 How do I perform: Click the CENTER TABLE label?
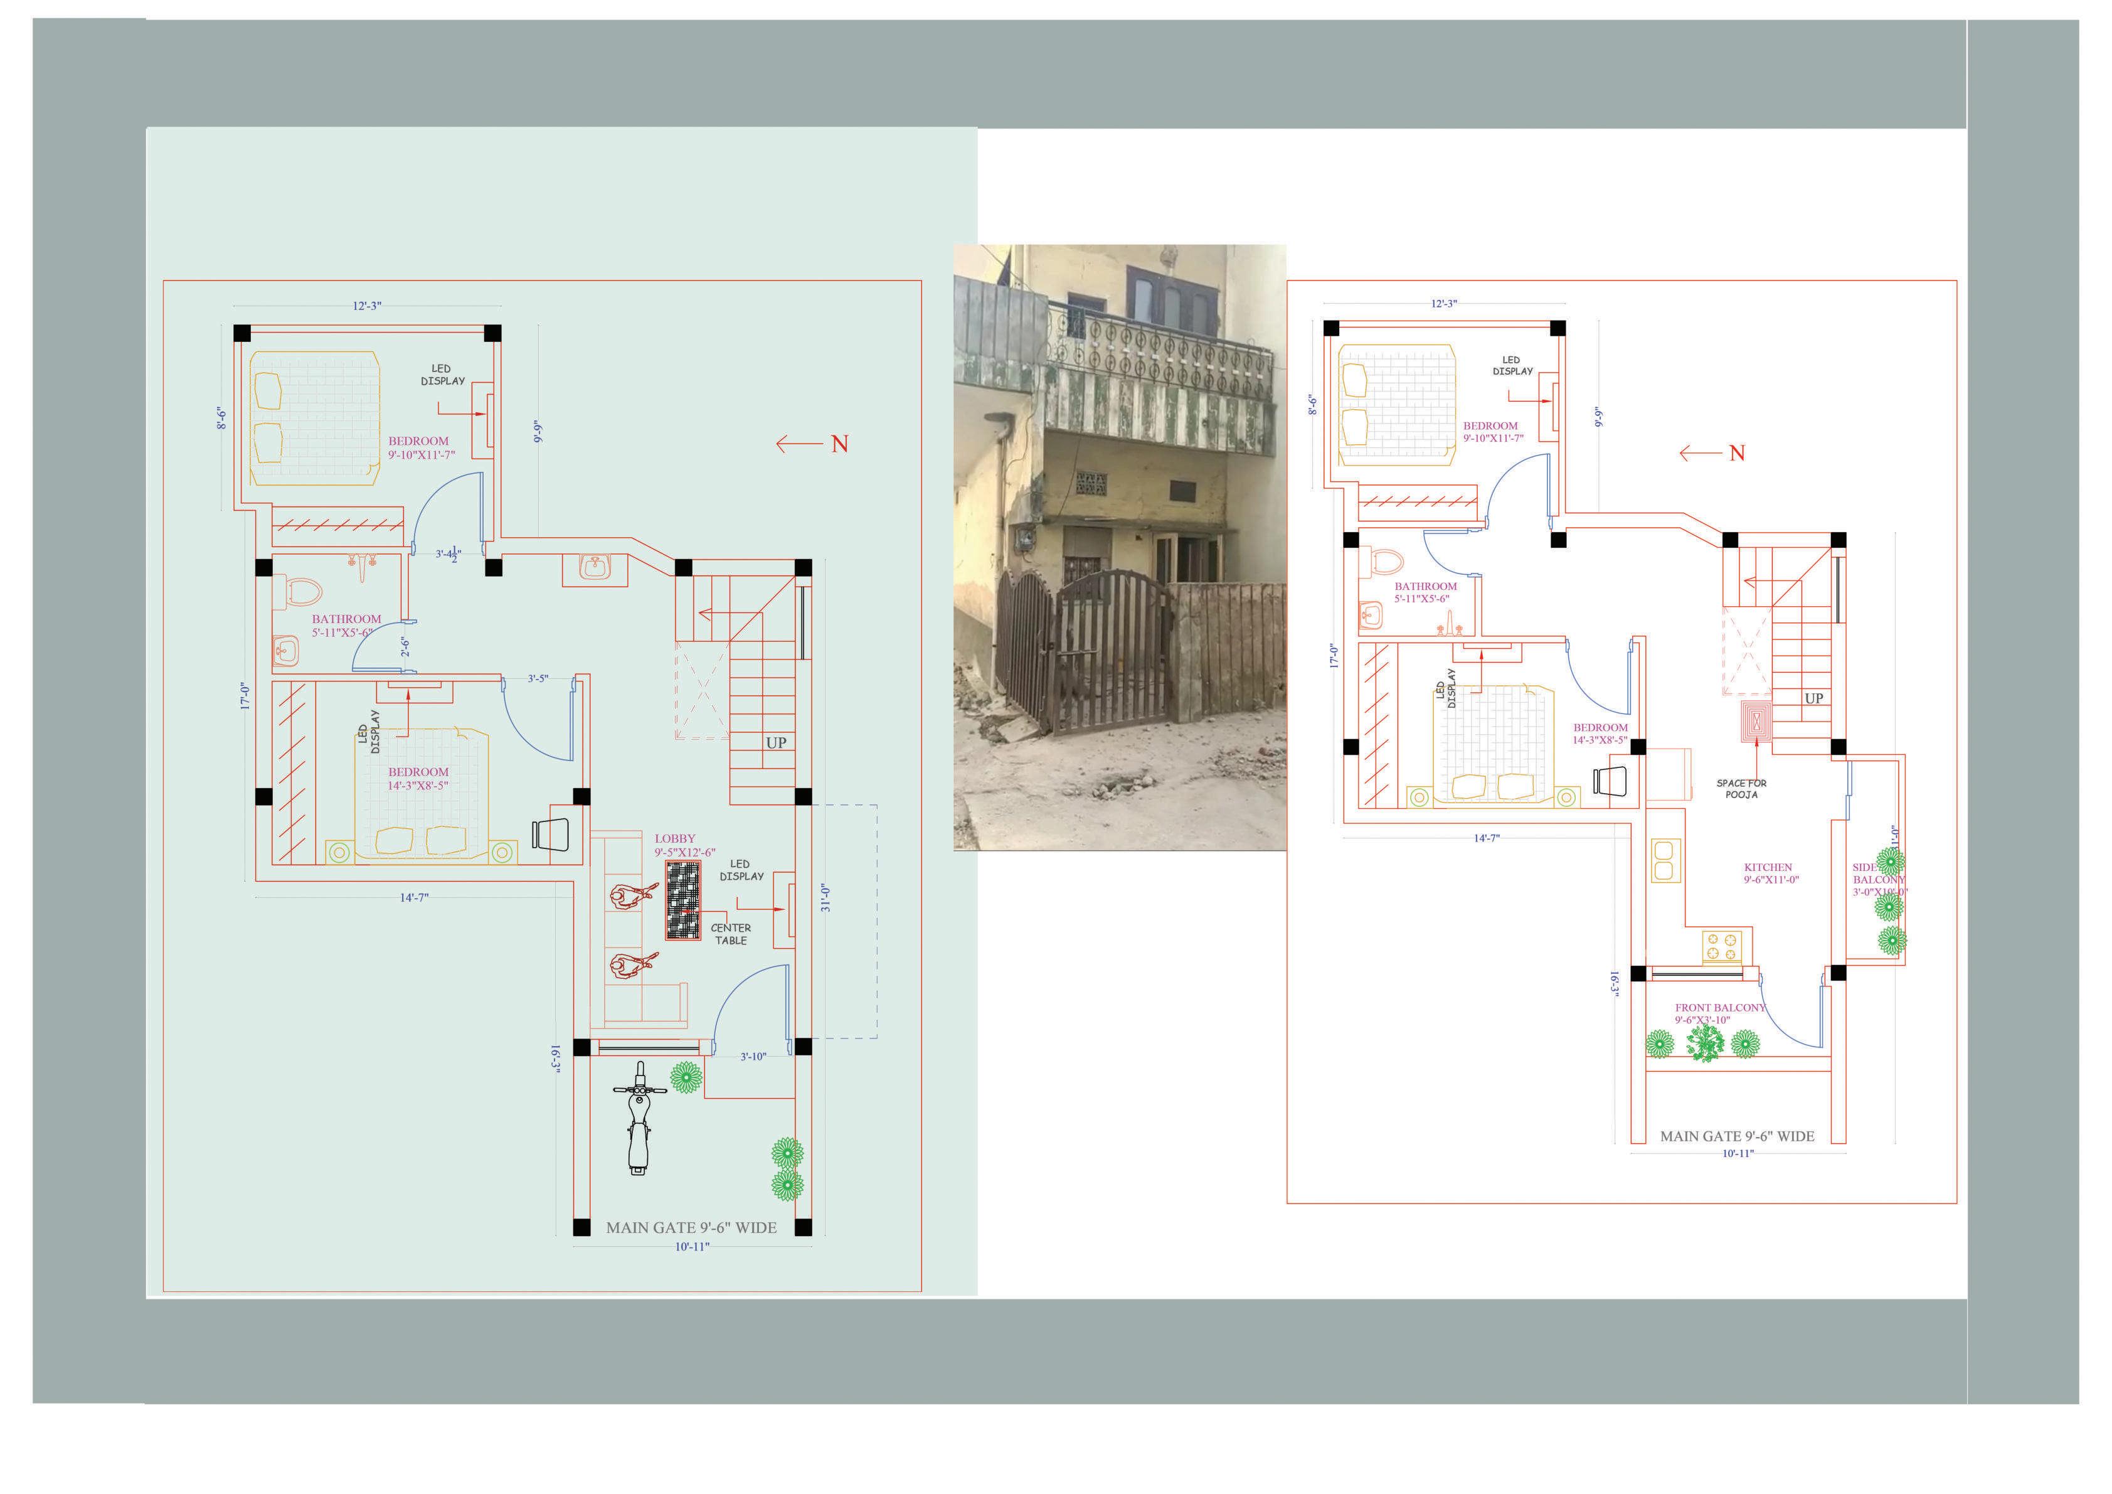click(730, 934)
